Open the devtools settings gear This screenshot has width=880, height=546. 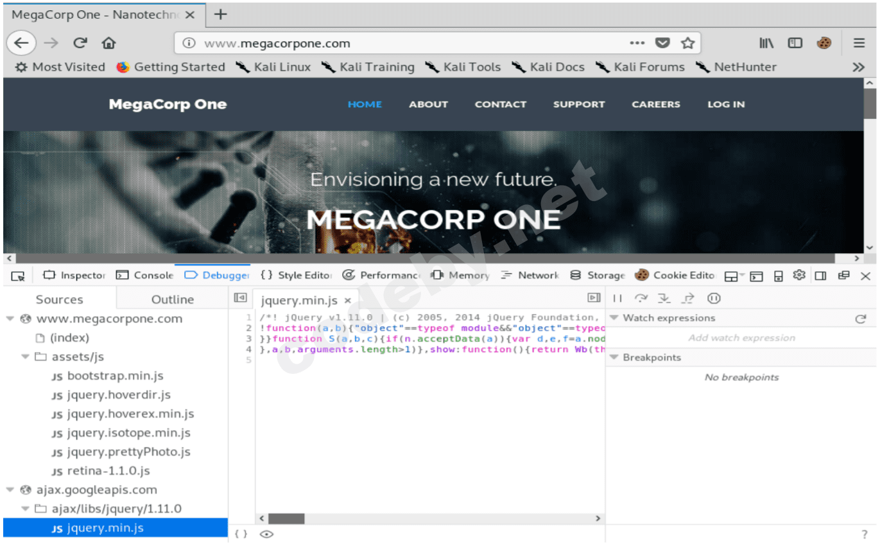point(799,275)
